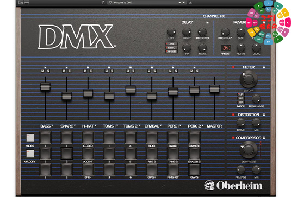The height and width of the screenshot is (197, 291).
Task: Solo the Hi-Hat channel
Action: tap(91, 71)
